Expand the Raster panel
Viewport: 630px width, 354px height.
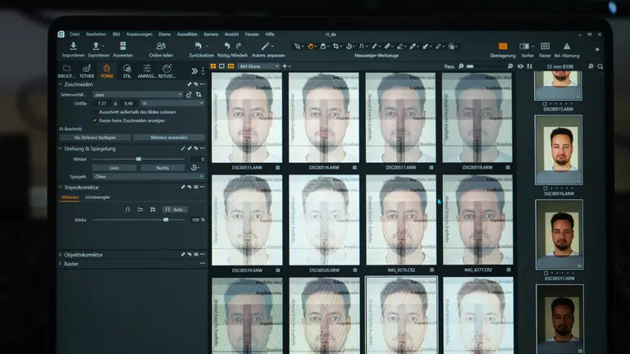click(x=61, y=264)
